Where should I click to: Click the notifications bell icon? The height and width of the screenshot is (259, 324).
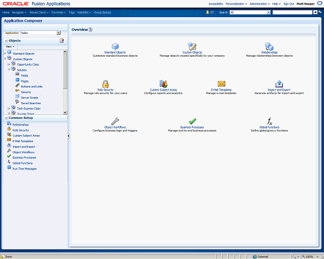coord(208,12)
